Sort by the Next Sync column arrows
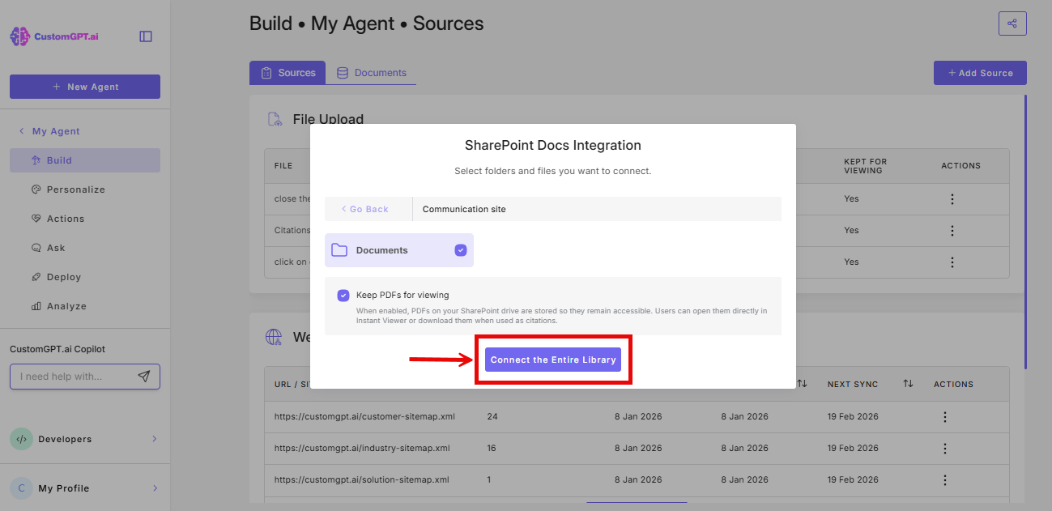The image size is (1052, 511). tap(908, 383)
